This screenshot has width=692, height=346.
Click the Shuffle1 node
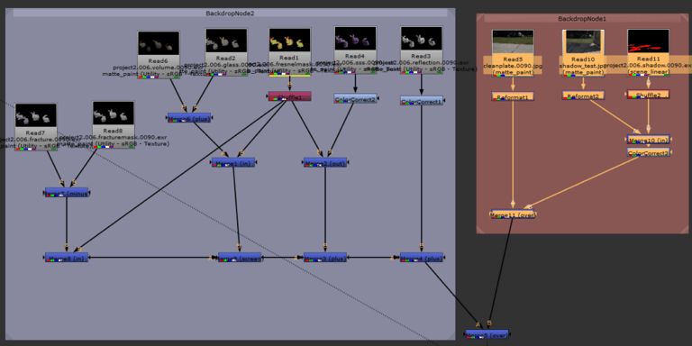coord(290,96)
